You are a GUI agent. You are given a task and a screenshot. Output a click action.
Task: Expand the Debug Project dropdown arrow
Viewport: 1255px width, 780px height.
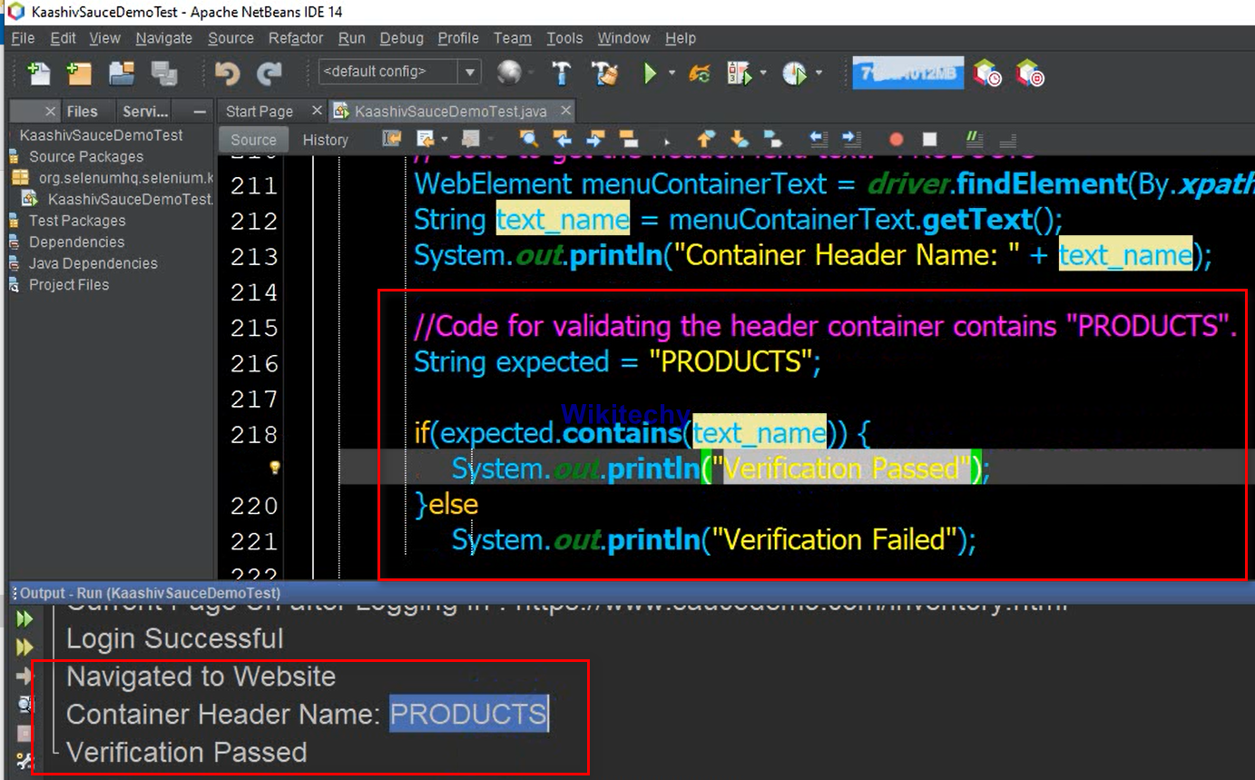click(763, 73)
